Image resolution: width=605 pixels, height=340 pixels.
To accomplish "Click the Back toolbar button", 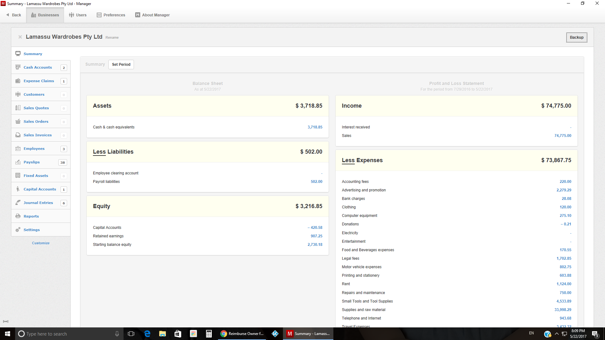I will (14, 15).
